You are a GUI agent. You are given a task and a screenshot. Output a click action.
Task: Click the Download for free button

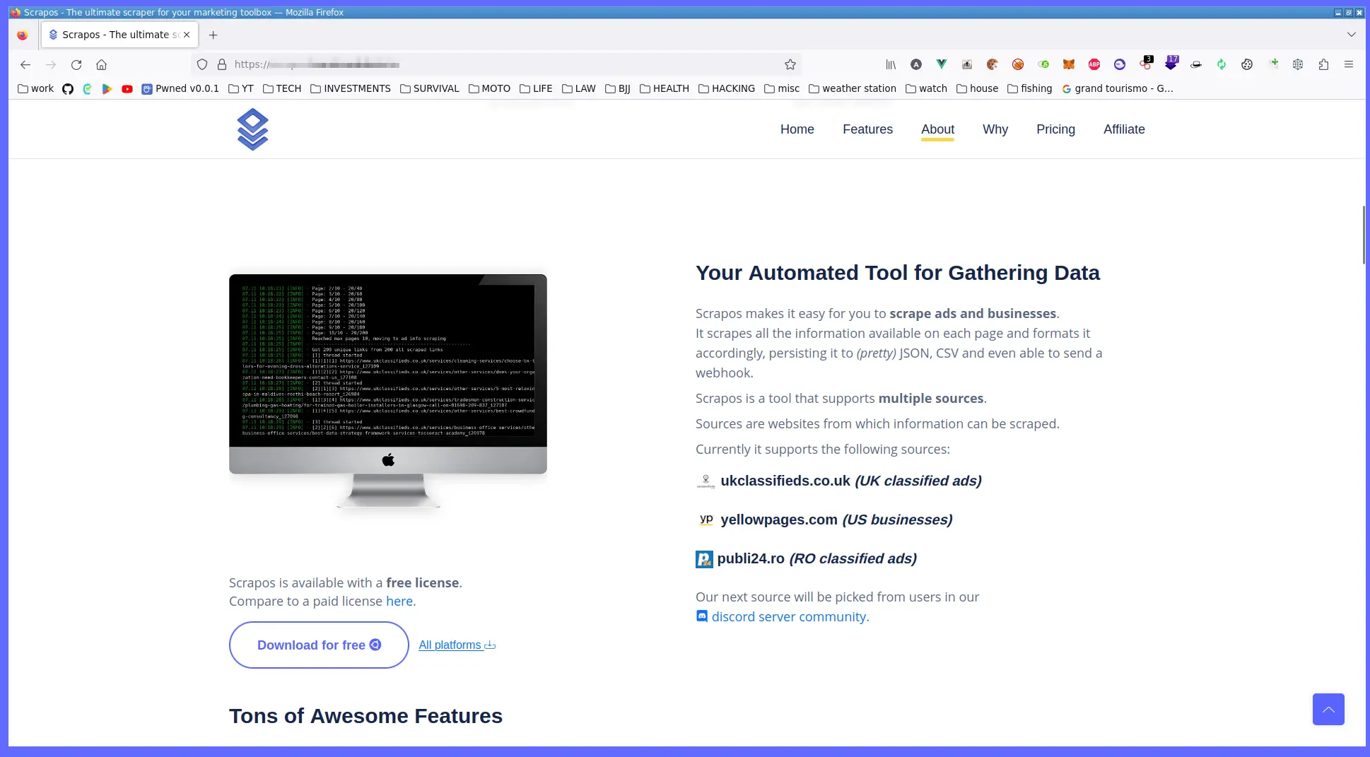(319, 645)
